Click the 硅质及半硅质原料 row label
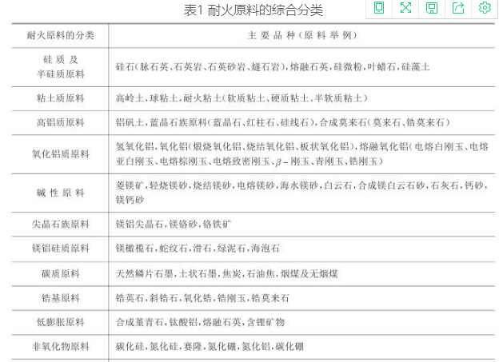The height and width of the screenshot is (362, 503). (61, 67)
